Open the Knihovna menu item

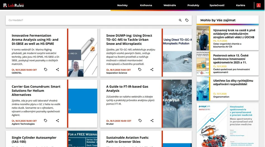pyautogui.click(x=146, y=5)
